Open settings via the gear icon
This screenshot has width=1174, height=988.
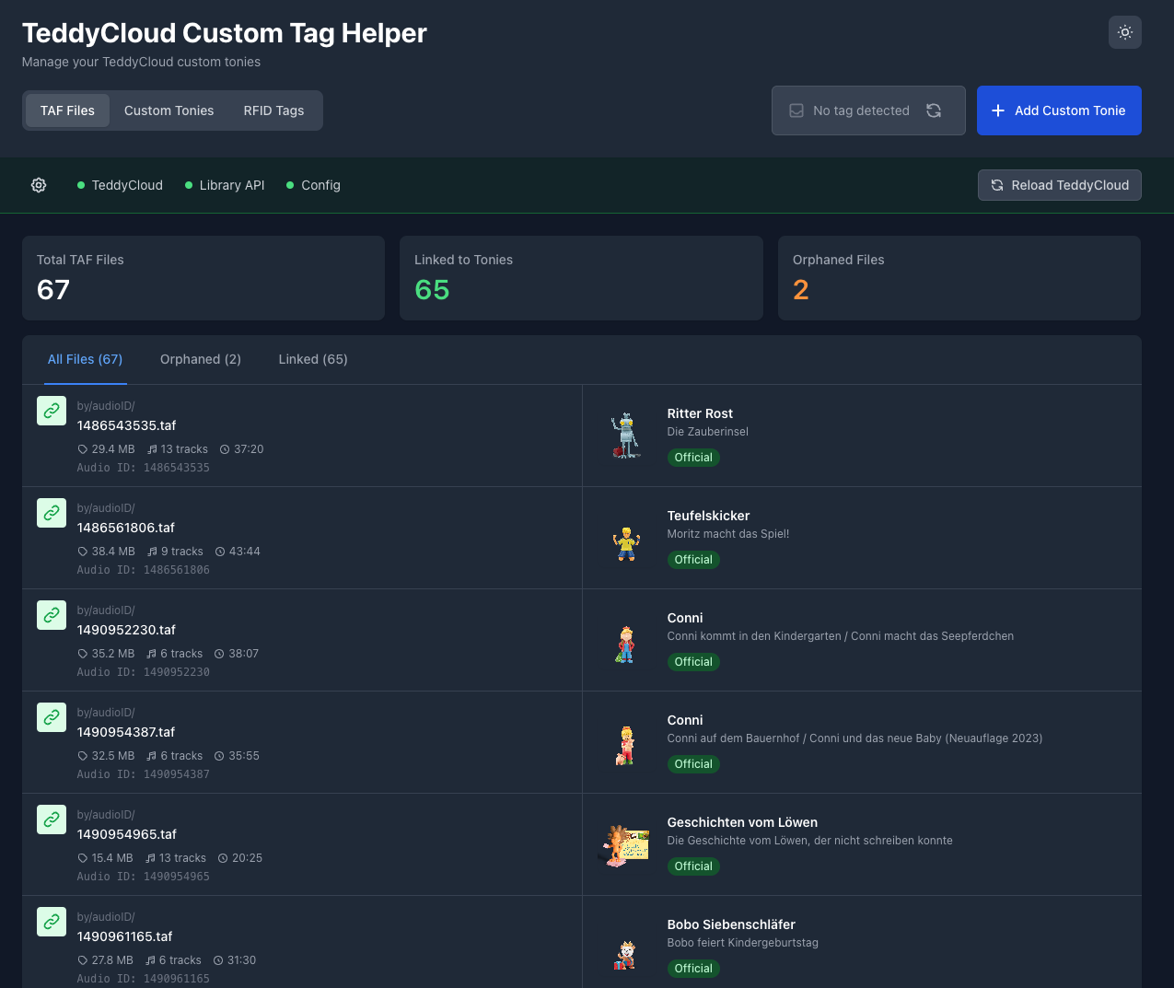[x=39, y=185]
